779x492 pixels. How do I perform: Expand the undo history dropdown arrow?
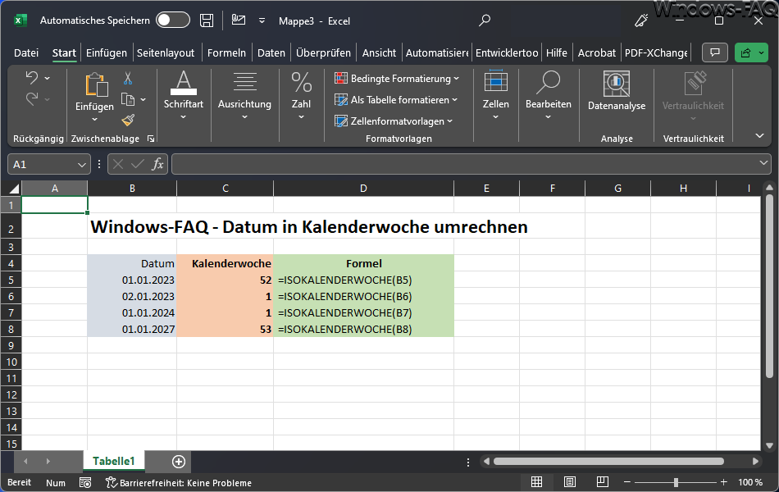pos(48,78)
